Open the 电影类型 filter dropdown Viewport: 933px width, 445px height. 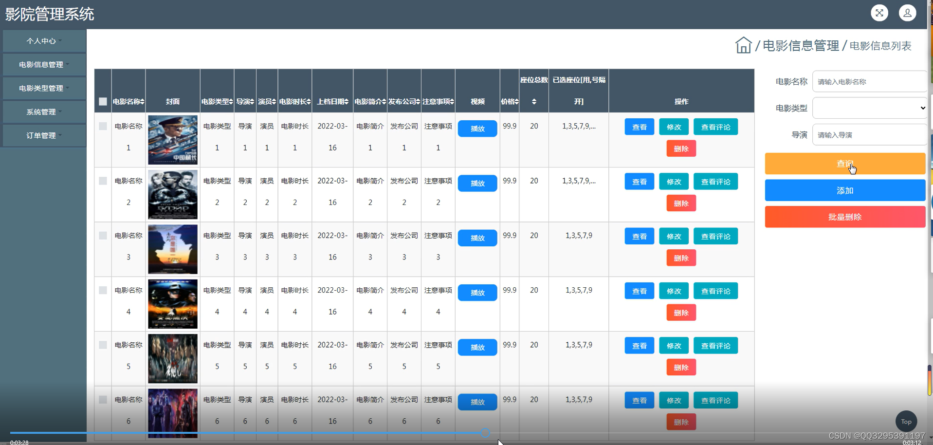click(869, 108)
